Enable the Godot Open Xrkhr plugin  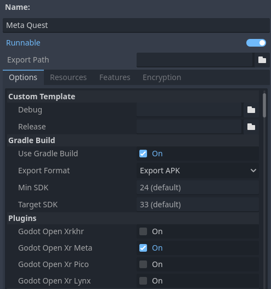(143, 231)
